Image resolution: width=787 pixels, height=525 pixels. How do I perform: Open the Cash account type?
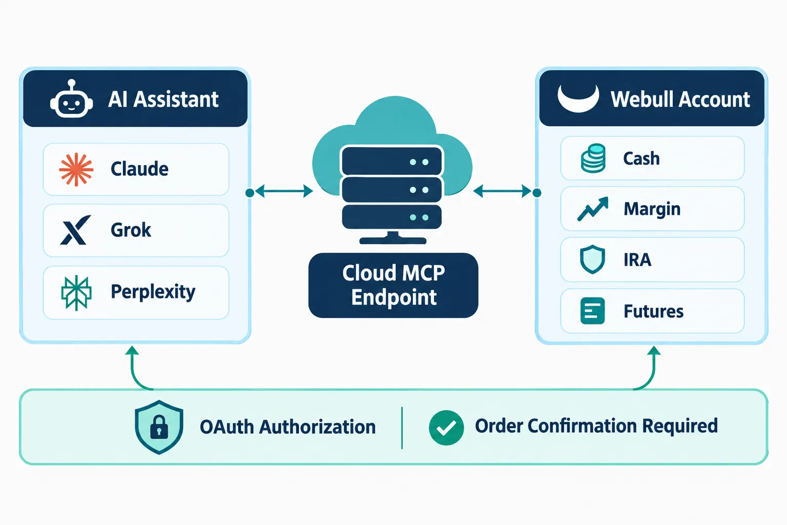click(652, 158)
